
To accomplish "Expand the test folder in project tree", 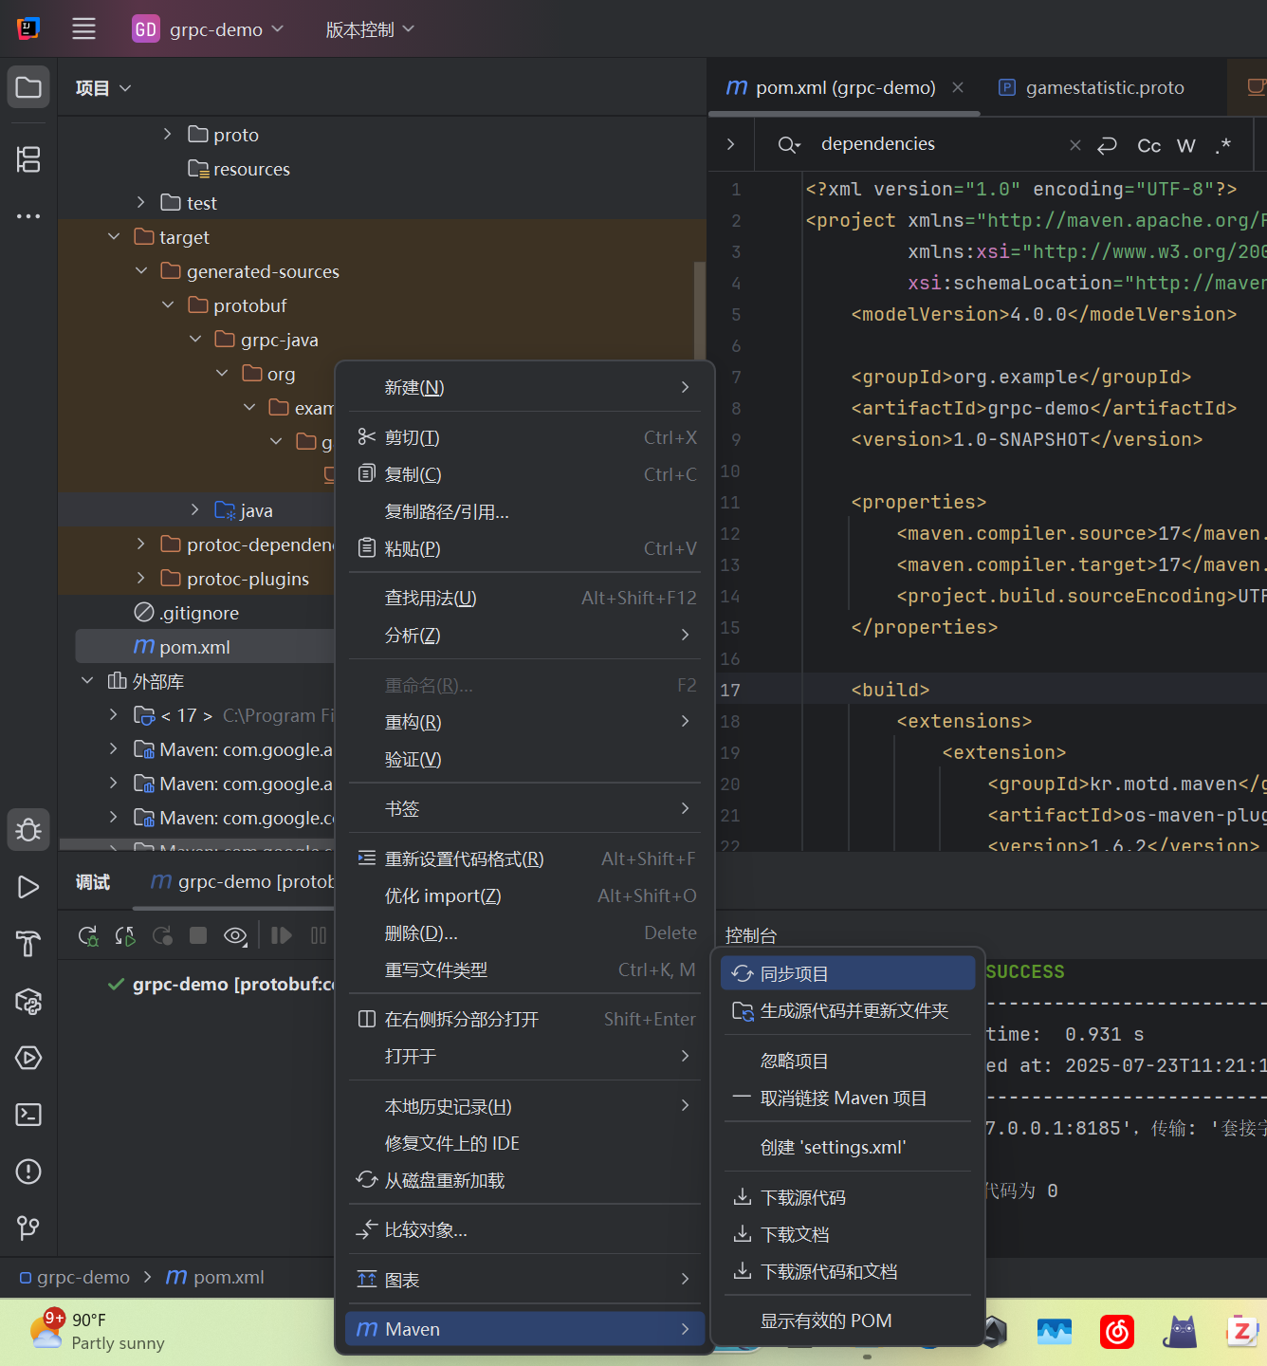I will [x=140, y=202].
